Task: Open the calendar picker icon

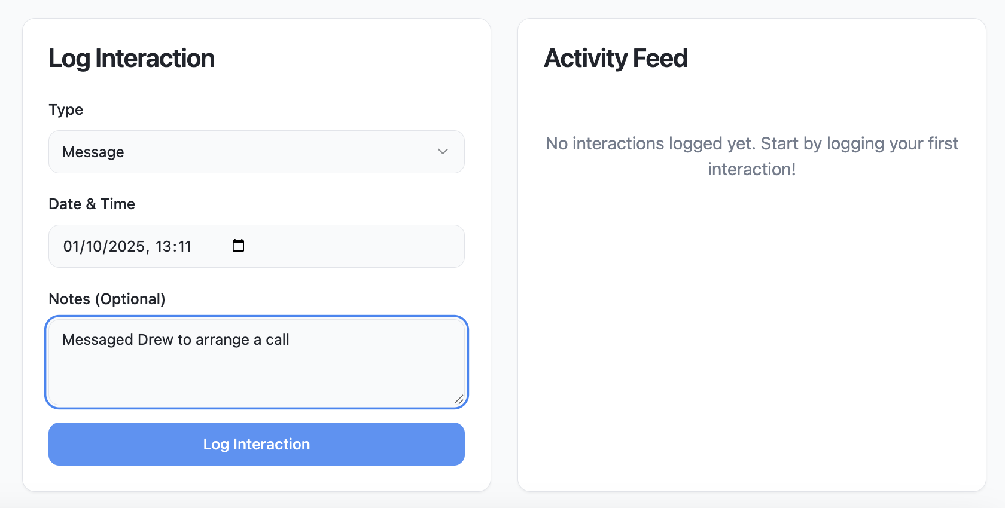Action: (238, 246)
